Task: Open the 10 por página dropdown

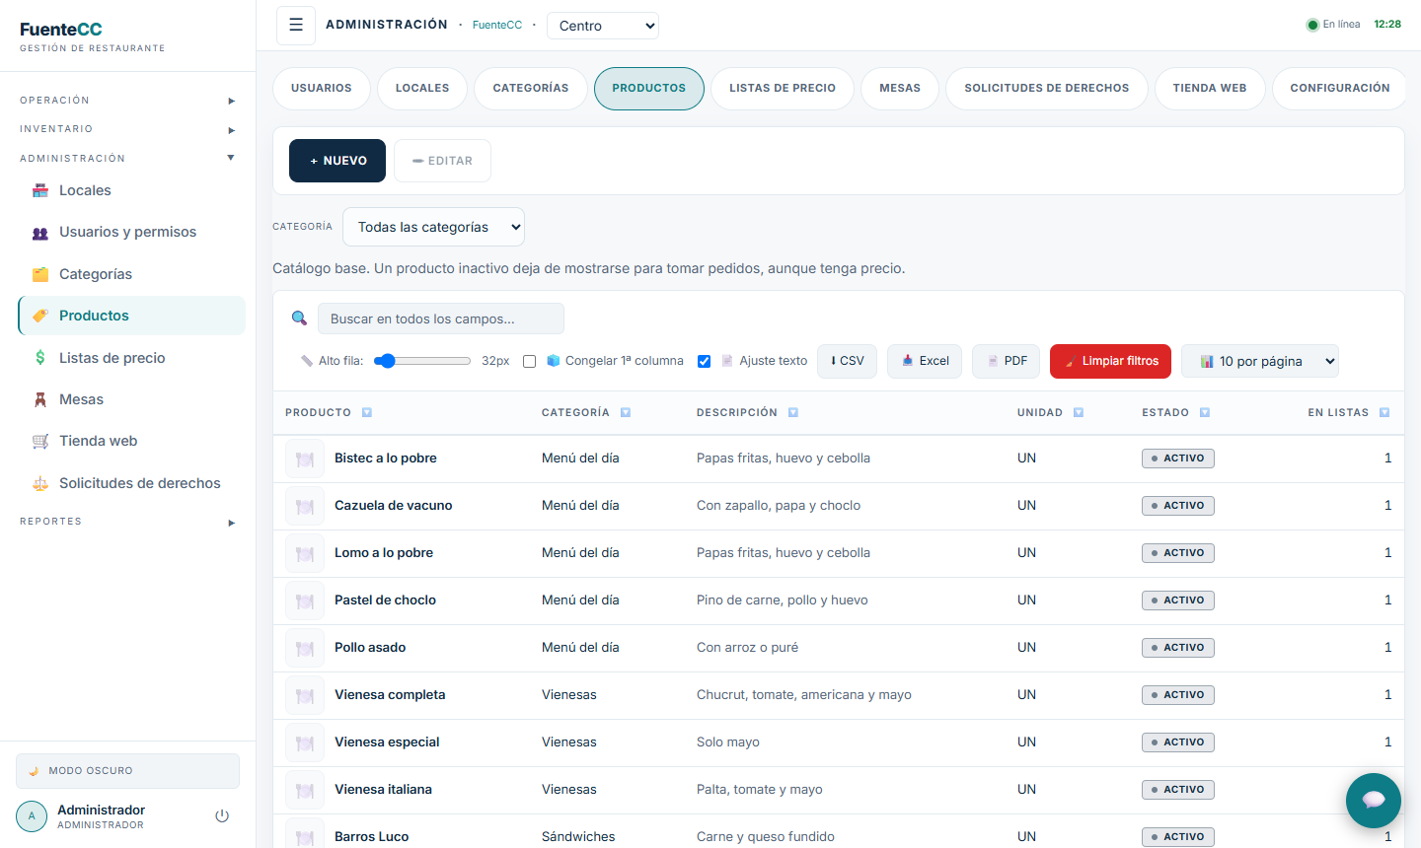Action: (x=1260, y=361)
